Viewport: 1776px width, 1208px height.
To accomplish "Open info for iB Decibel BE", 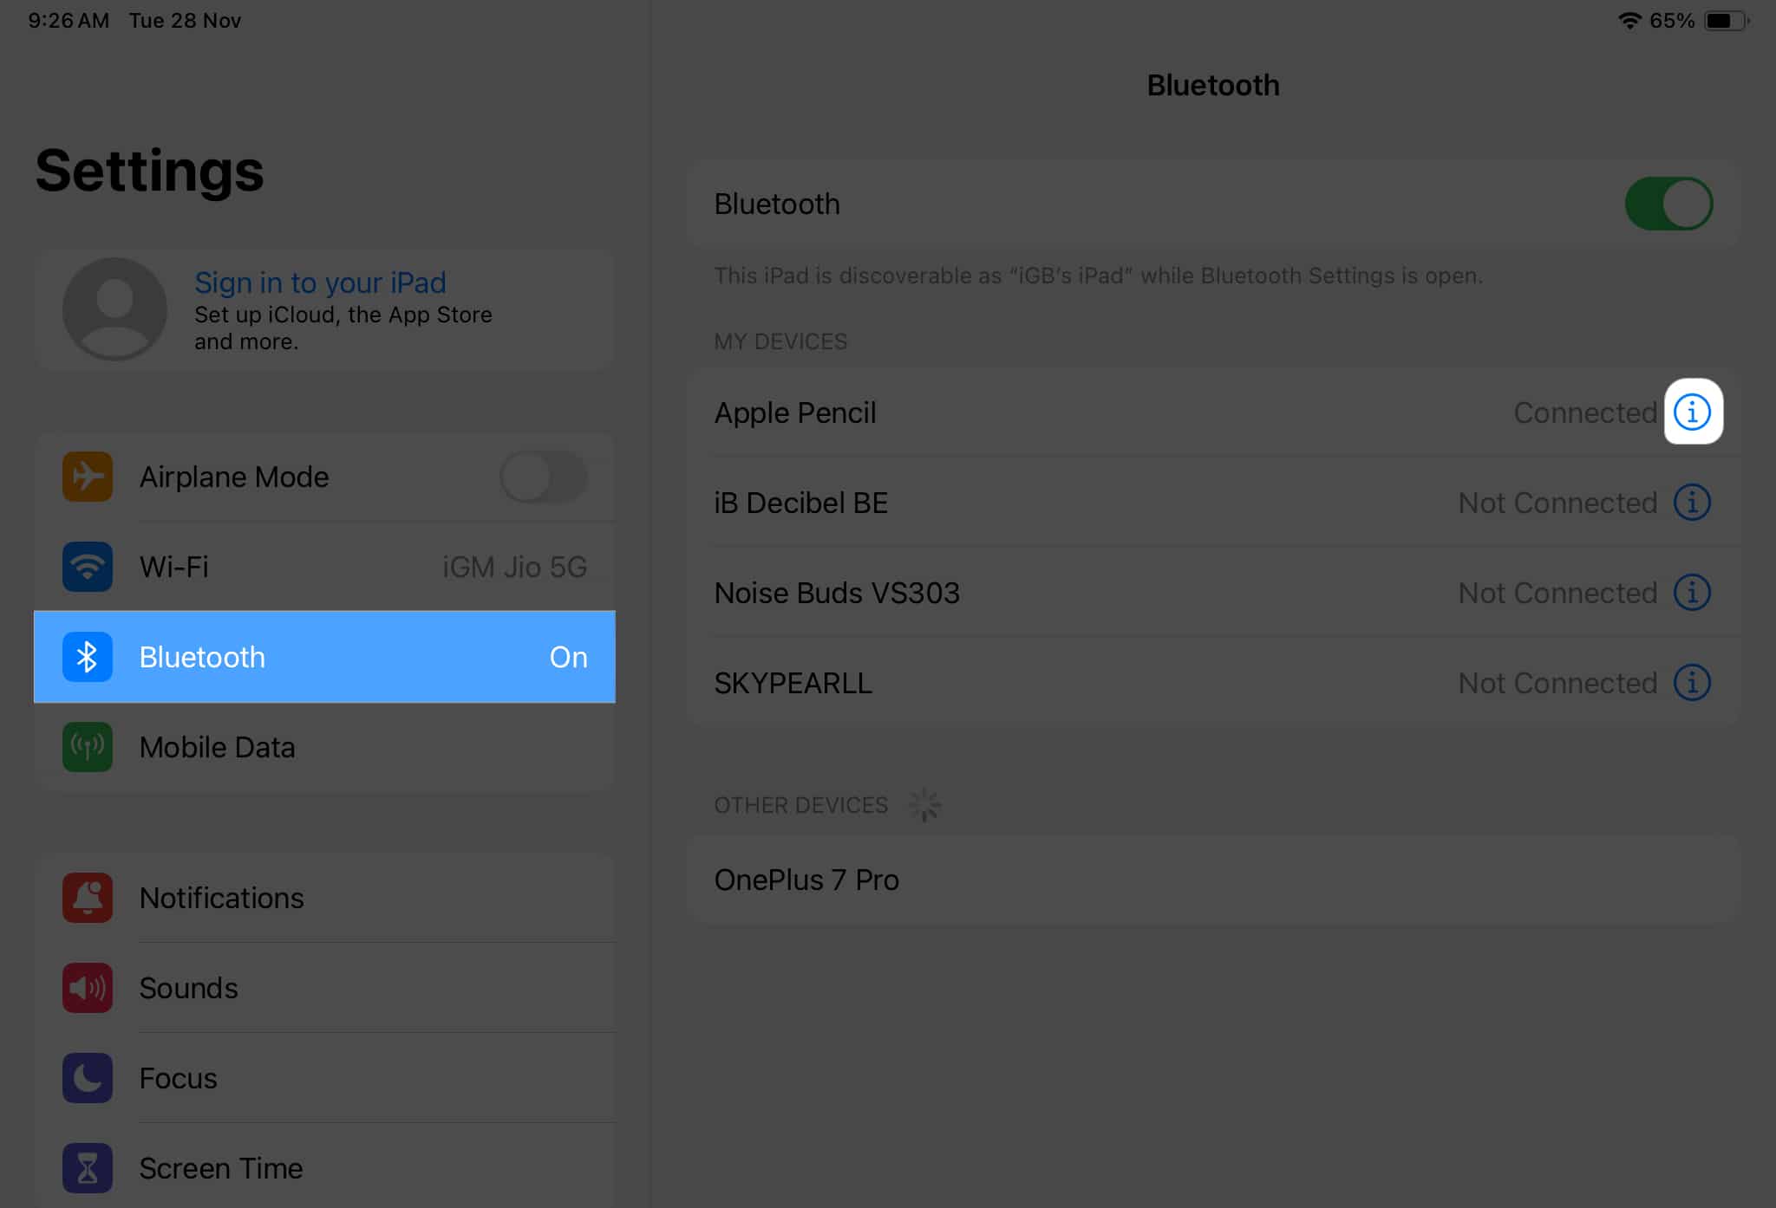I will pos(1692,503).
